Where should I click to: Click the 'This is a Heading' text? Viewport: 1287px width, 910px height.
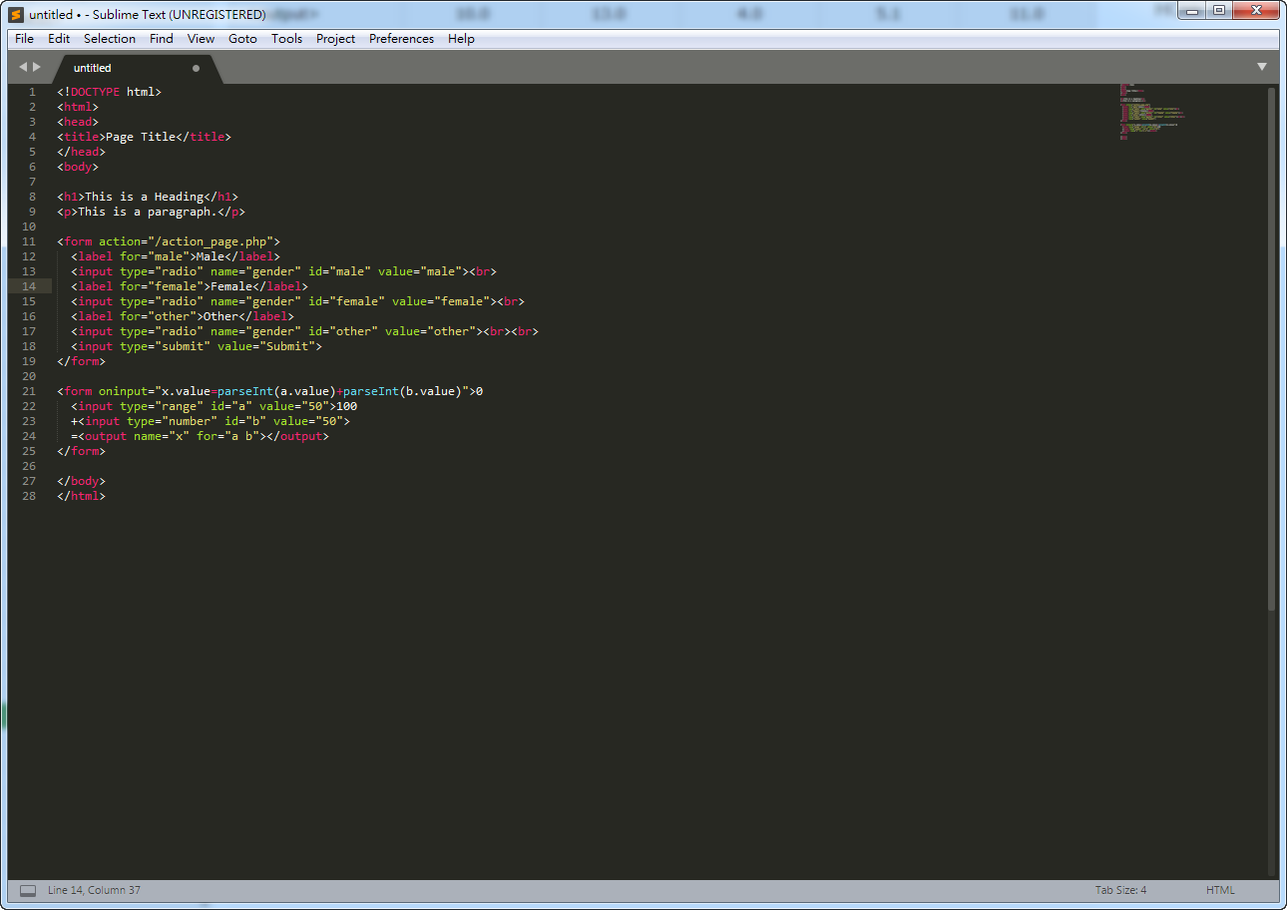(x=145, y=197)
